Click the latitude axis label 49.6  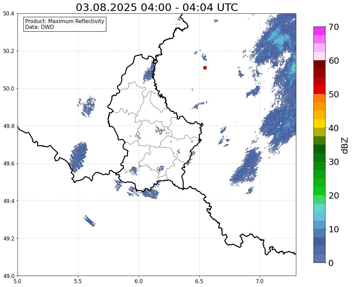9,164
